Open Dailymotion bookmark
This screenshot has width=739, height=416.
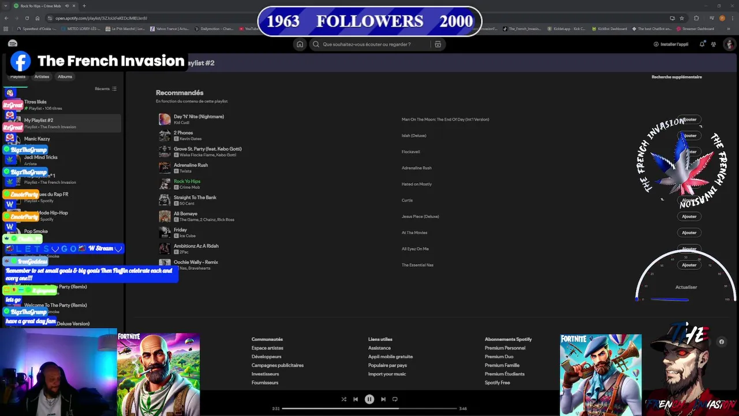point(214,28)
